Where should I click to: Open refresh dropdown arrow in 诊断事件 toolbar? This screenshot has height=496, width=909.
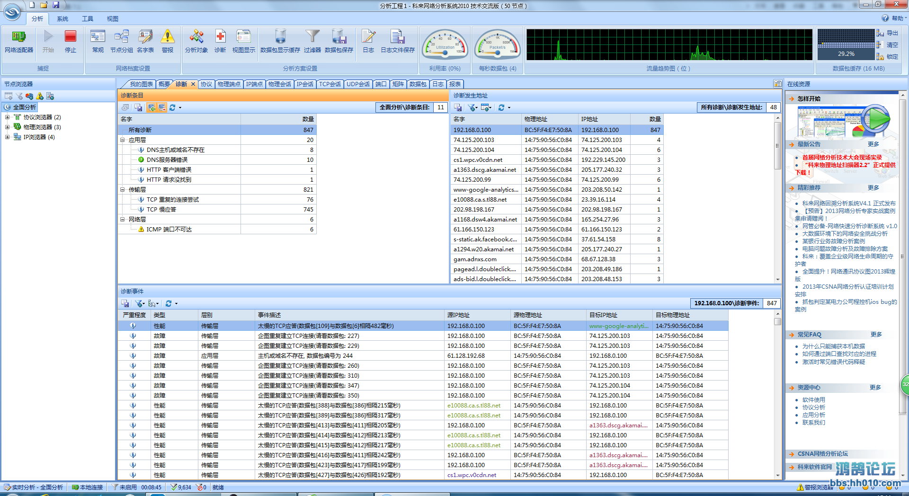(176, 304)
